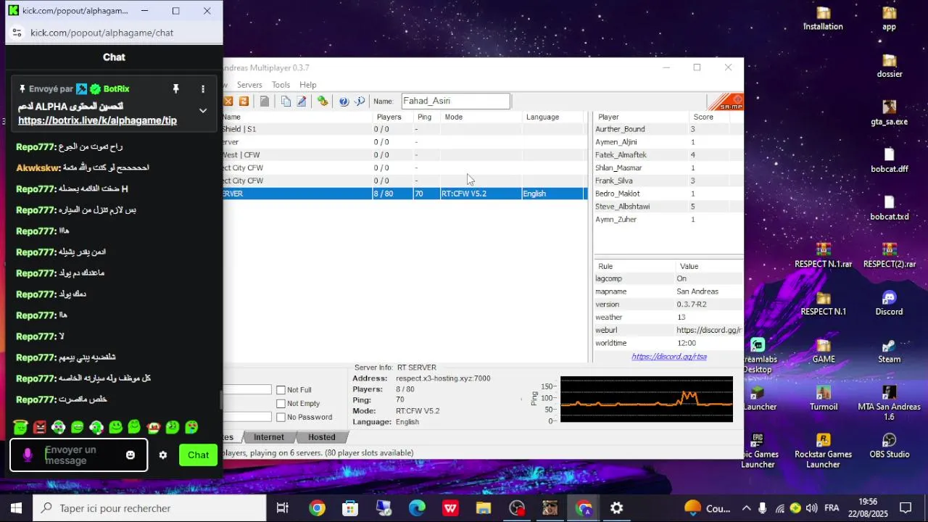The image size is (928, 522).
Task: Open the Discord desktop shortcut
Action: [889, 303]
